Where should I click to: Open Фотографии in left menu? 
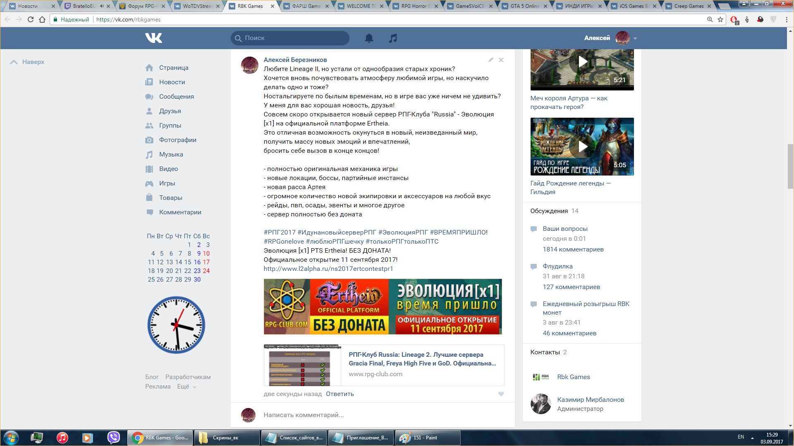(178, 140)
